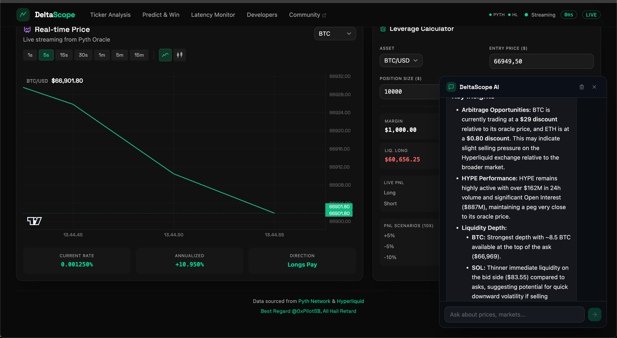Click the Best Regard @0xPilotSB credit
Viewport: 617px width, 338px height.
(308, 311)
